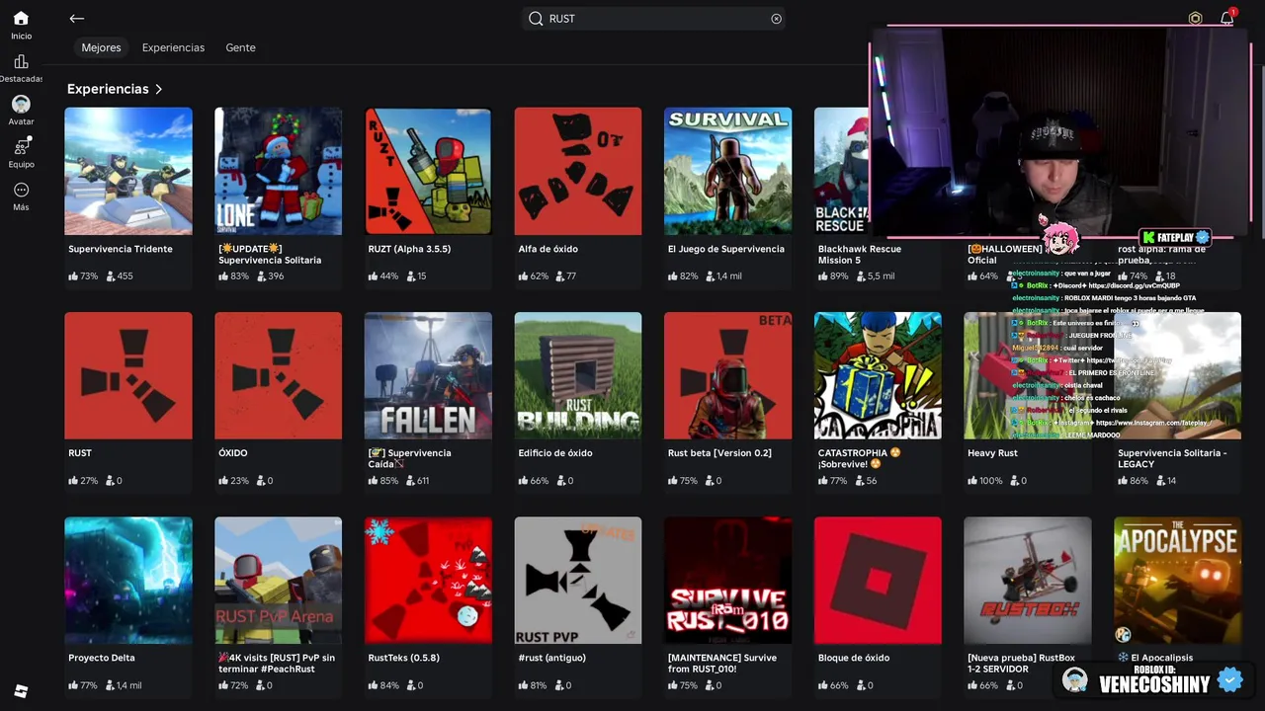The height and width of the screenshot is (711, 1265).
Task: Click the Supervivencia Tridente title
Action: 121,249
